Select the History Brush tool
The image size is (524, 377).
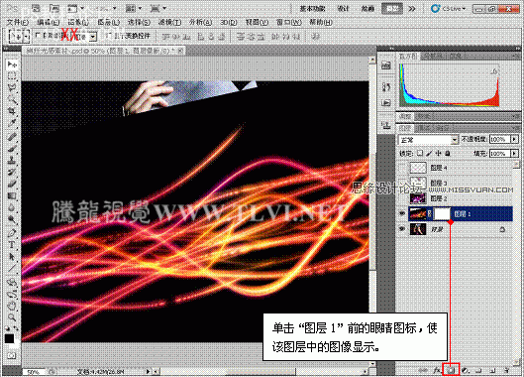pyautogui.click(x=12, y=172)
